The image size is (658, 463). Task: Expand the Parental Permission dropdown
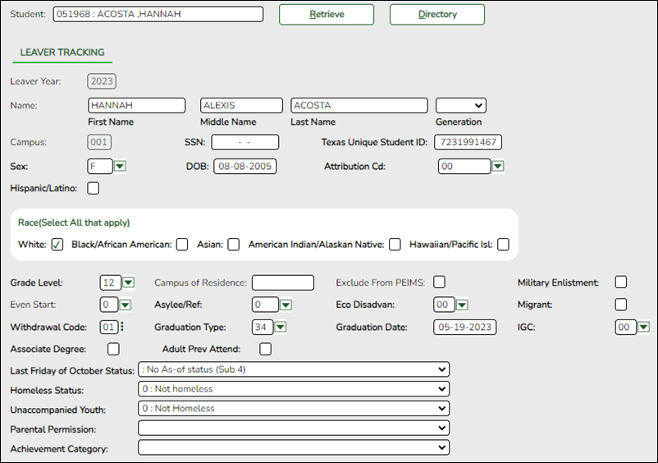tap(294, 429)
